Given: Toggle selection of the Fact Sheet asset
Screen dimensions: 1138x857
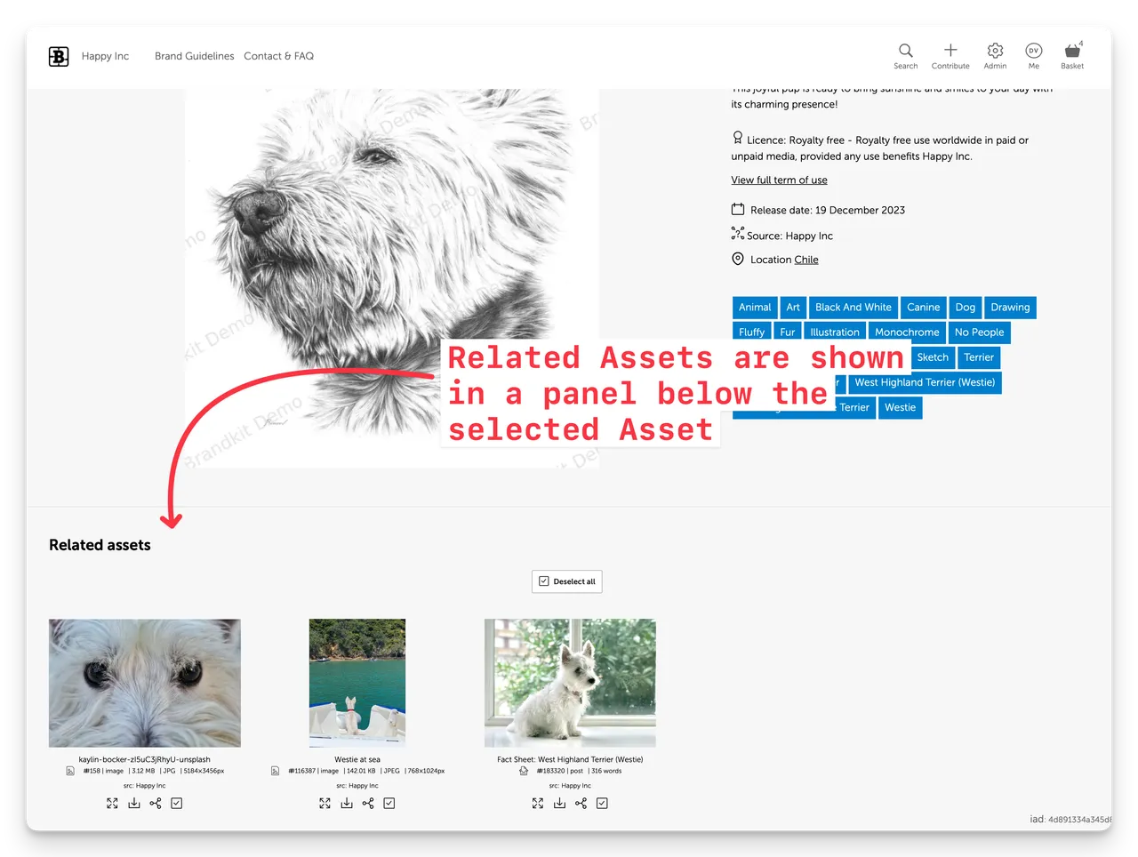Looking at the screenshot, I should point(602,803).
